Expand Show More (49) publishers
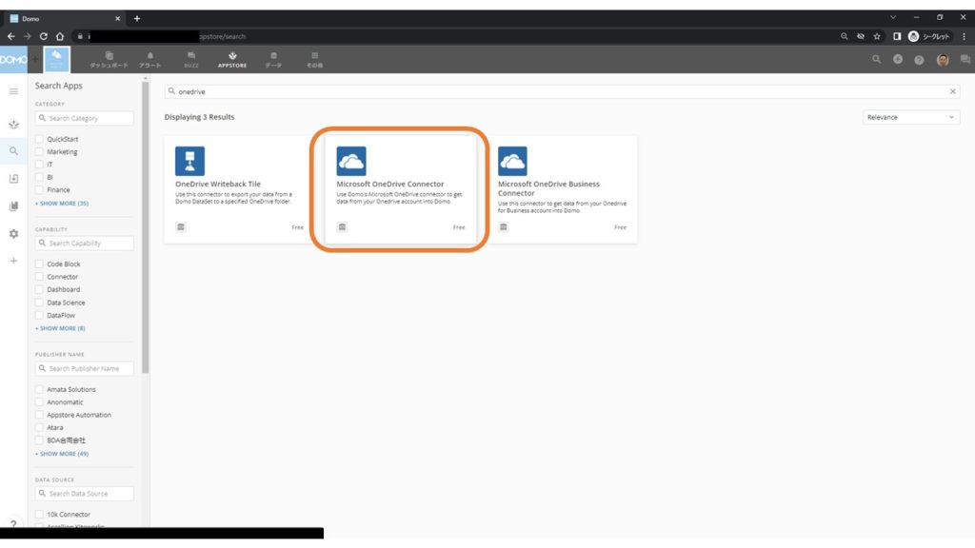 62,454
